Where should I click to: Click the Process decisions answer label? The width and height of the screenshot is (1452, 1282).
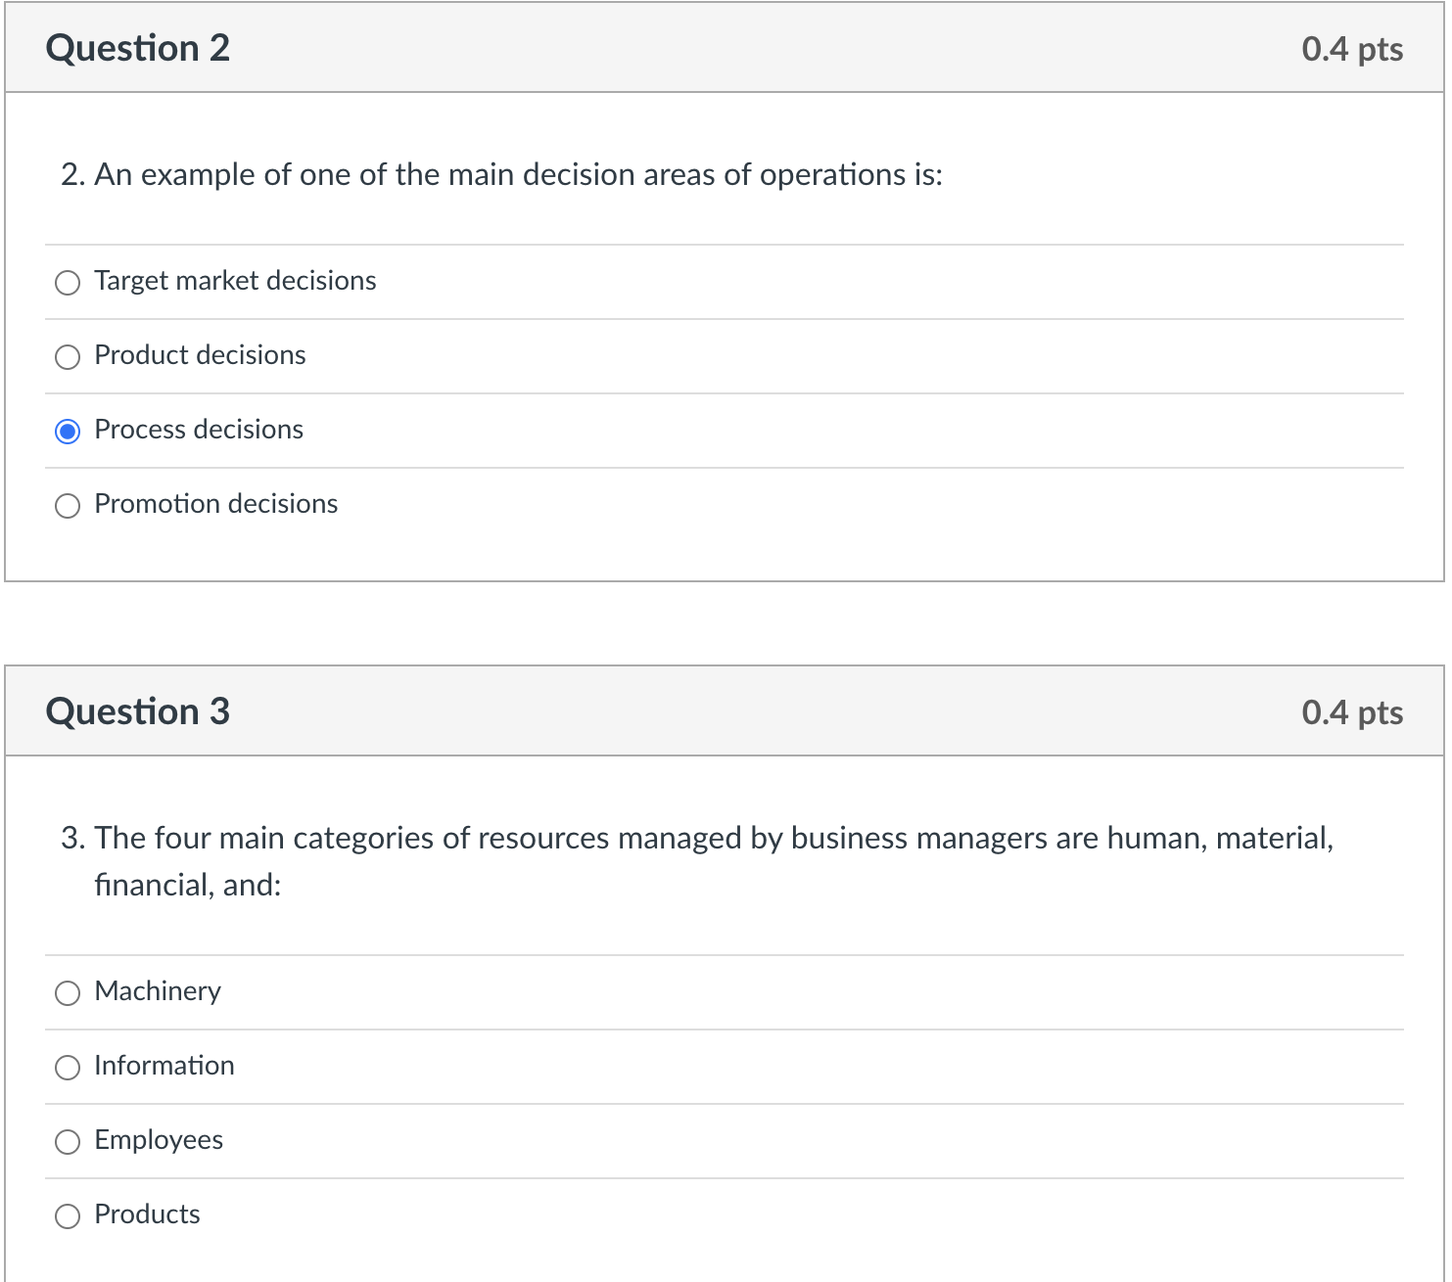click(x=199, y=430)
